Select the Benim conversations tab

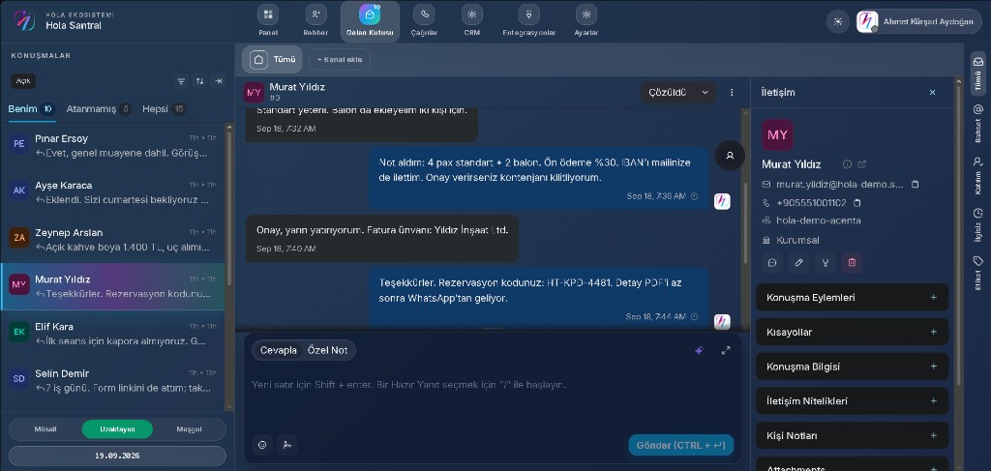pyautogui.click(x=31, y=109)
